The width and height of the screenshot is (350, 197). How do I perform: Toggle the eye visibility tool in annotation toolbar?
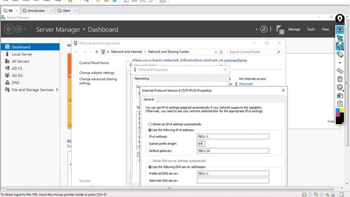click(340, 30)
